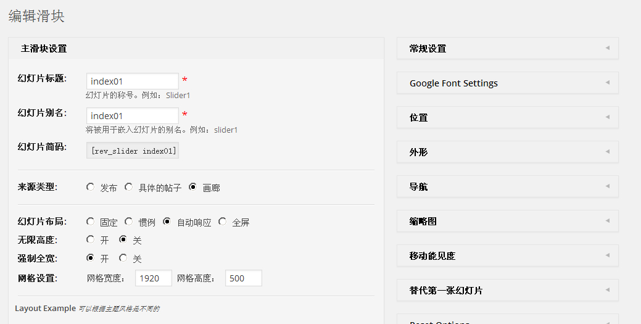This screenshot has width=641, height=324.
Task: Expand the 位置 panel arrow
Action: coord(607,117)
